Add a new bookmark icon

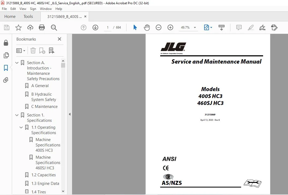pos(42,50)
